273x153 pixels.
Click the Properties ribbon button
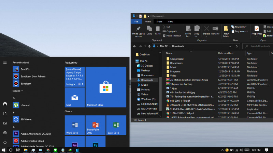point(257,32)
